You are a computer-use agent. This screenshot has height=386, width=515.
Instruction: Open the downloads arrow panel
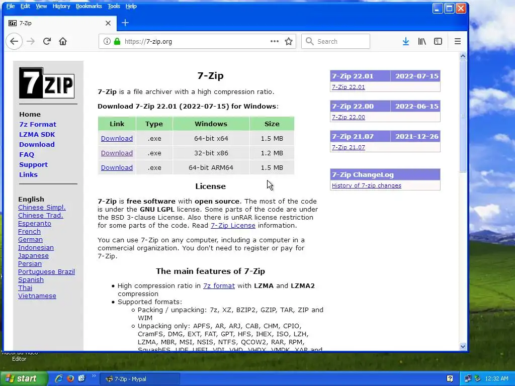tap(406, 41)
